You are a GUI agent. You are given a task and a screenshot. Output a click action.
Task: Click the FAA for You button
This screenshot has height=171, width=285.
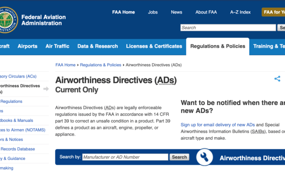[273, 12]
